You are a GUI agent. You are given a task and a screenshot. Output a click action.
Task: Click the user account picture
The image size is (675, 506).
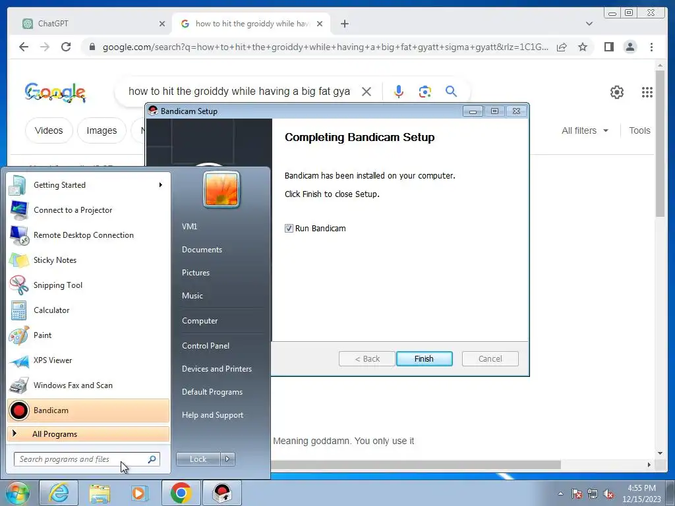click(221, 189)
